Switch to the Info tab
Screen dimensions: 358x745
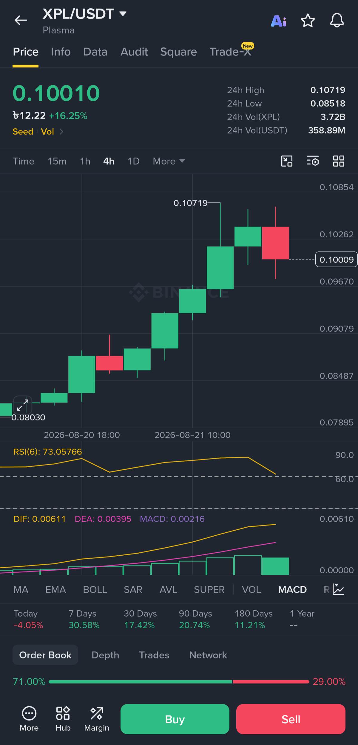click(61, 52)
